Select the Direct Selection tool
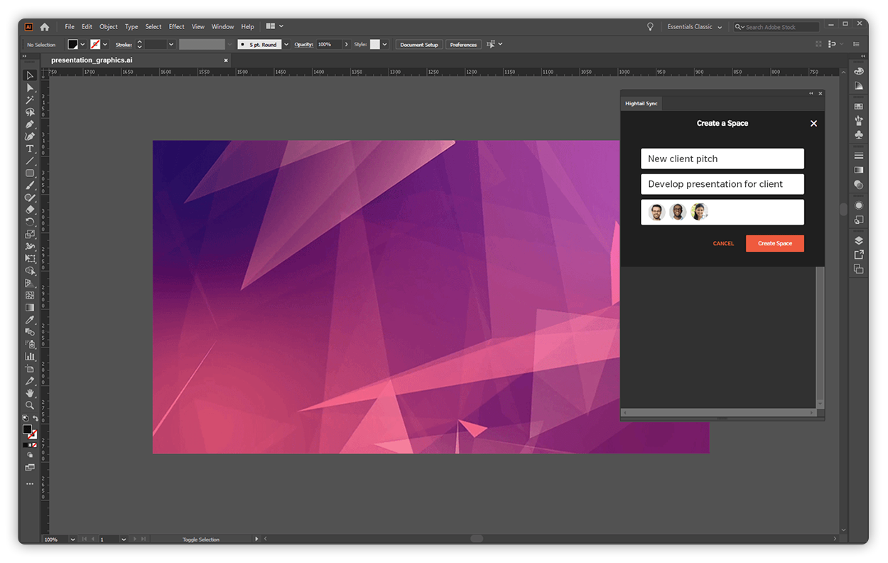 30,88
